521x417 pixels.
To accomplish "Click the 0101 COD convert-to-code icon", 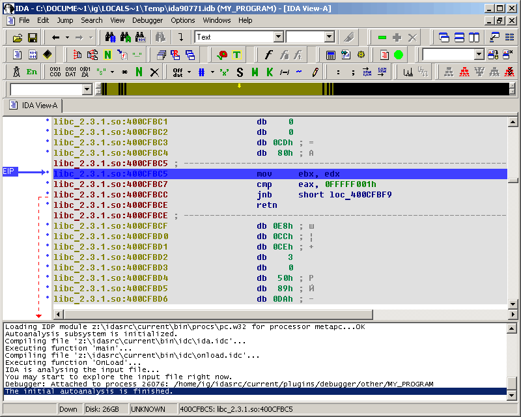I will (55, 72).
